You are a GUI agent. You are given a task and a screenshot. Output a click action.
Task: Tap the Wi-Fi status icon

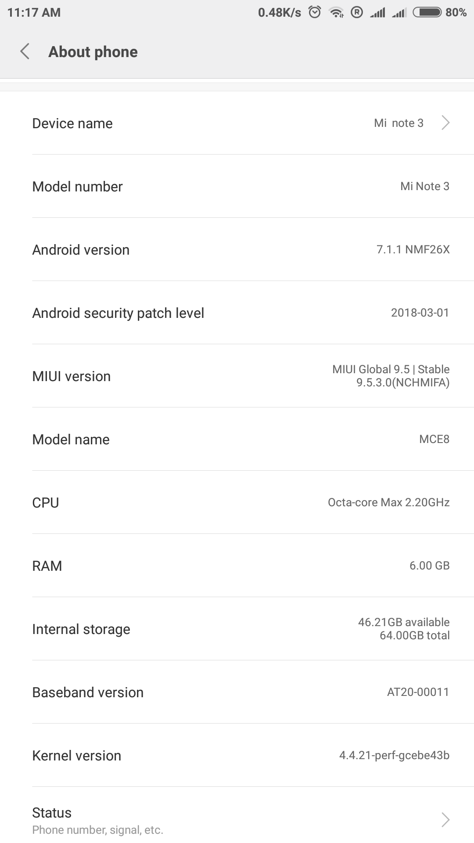click(x=337, y=12)
